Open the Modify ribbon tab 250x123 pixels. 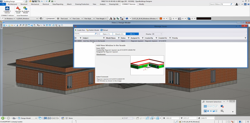click(x=141, y=4)
